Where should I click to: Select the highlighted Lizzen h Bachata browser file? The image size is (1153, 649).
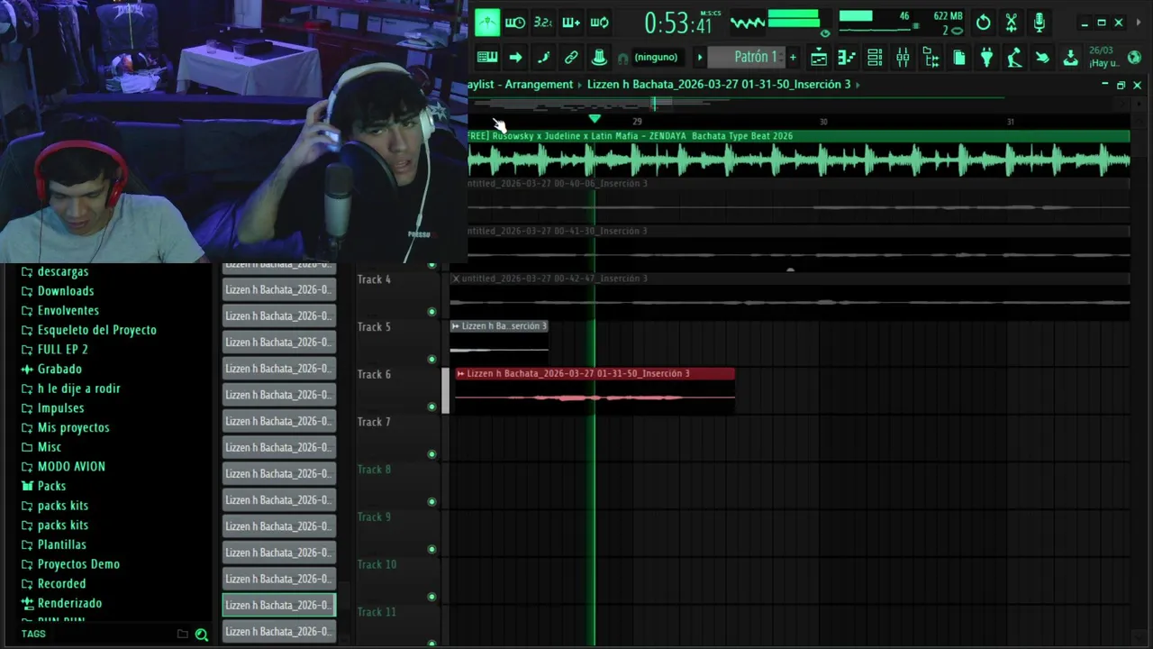coord(279,605)
